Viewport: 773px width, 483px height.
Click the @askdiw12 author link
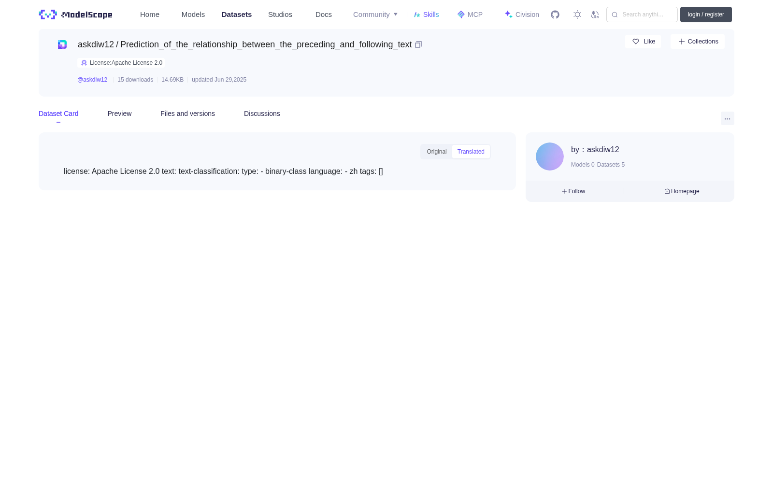[x=92, y=80]
